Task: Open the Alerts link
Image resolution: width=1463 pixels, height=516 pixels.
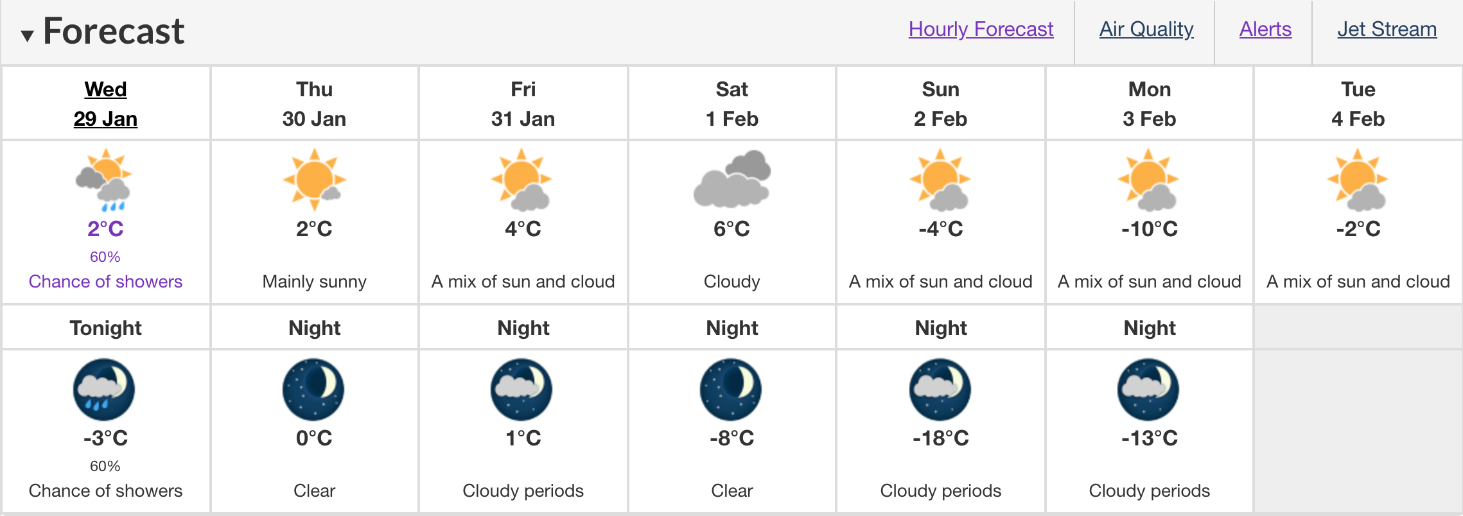Action: (x=1265, y=29)
